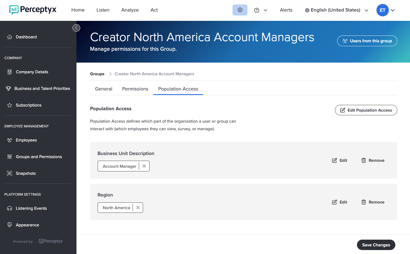The width and height of the screenshot is (410, 254).
Task: Remove the North America tag with X
Action: pos(138,207)
